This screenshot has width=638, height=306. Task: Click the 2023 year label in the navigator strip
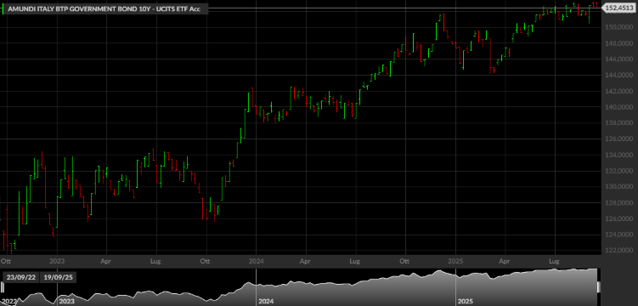[67, 302]
